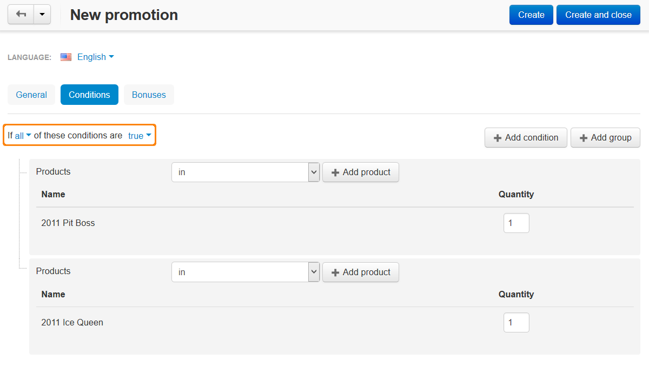Viewport: 649px width, 366px height.
Task: Open the first Products 'in' operator dropdown
Action: pos(246,172)
